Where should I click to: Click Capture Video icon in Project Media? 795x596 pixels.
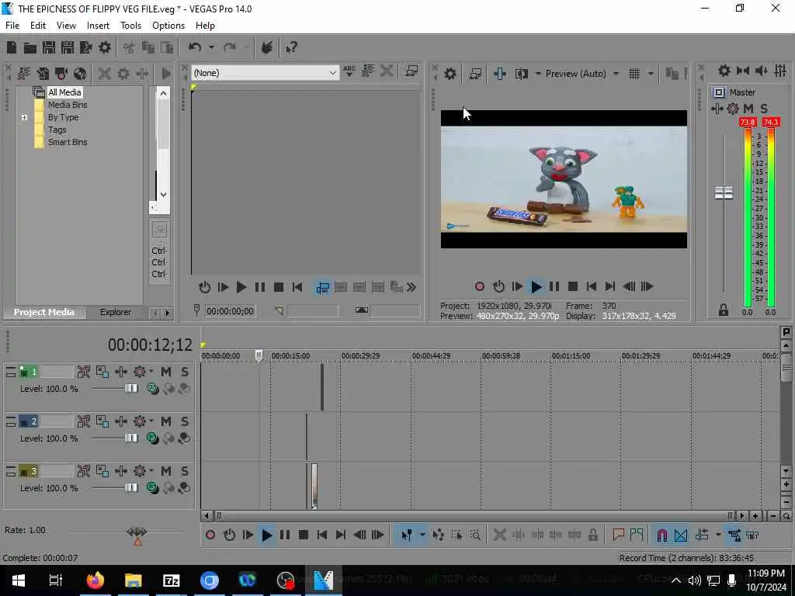(x=61, y=74)
